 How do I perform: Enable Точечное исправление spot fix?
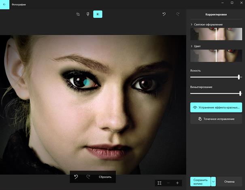click(216, 119)
